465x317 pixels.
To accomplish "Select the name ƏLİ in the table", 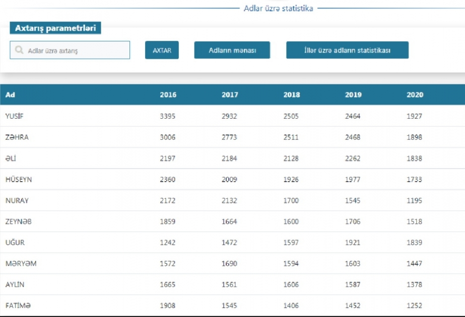I will pos(11,158).
